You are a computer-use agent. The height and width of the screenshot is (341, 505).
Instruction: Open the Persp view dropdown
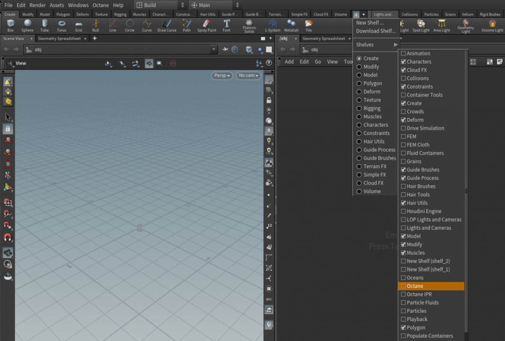221,75
